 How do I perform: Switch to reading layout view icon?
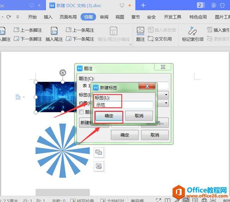tap(168, 200)
